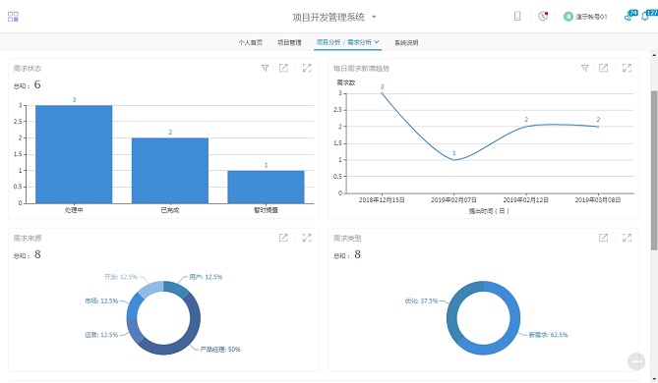Open the chat messages icon with badge
Viewport: 658px width, 383px height.
click(x=630, y=16)
